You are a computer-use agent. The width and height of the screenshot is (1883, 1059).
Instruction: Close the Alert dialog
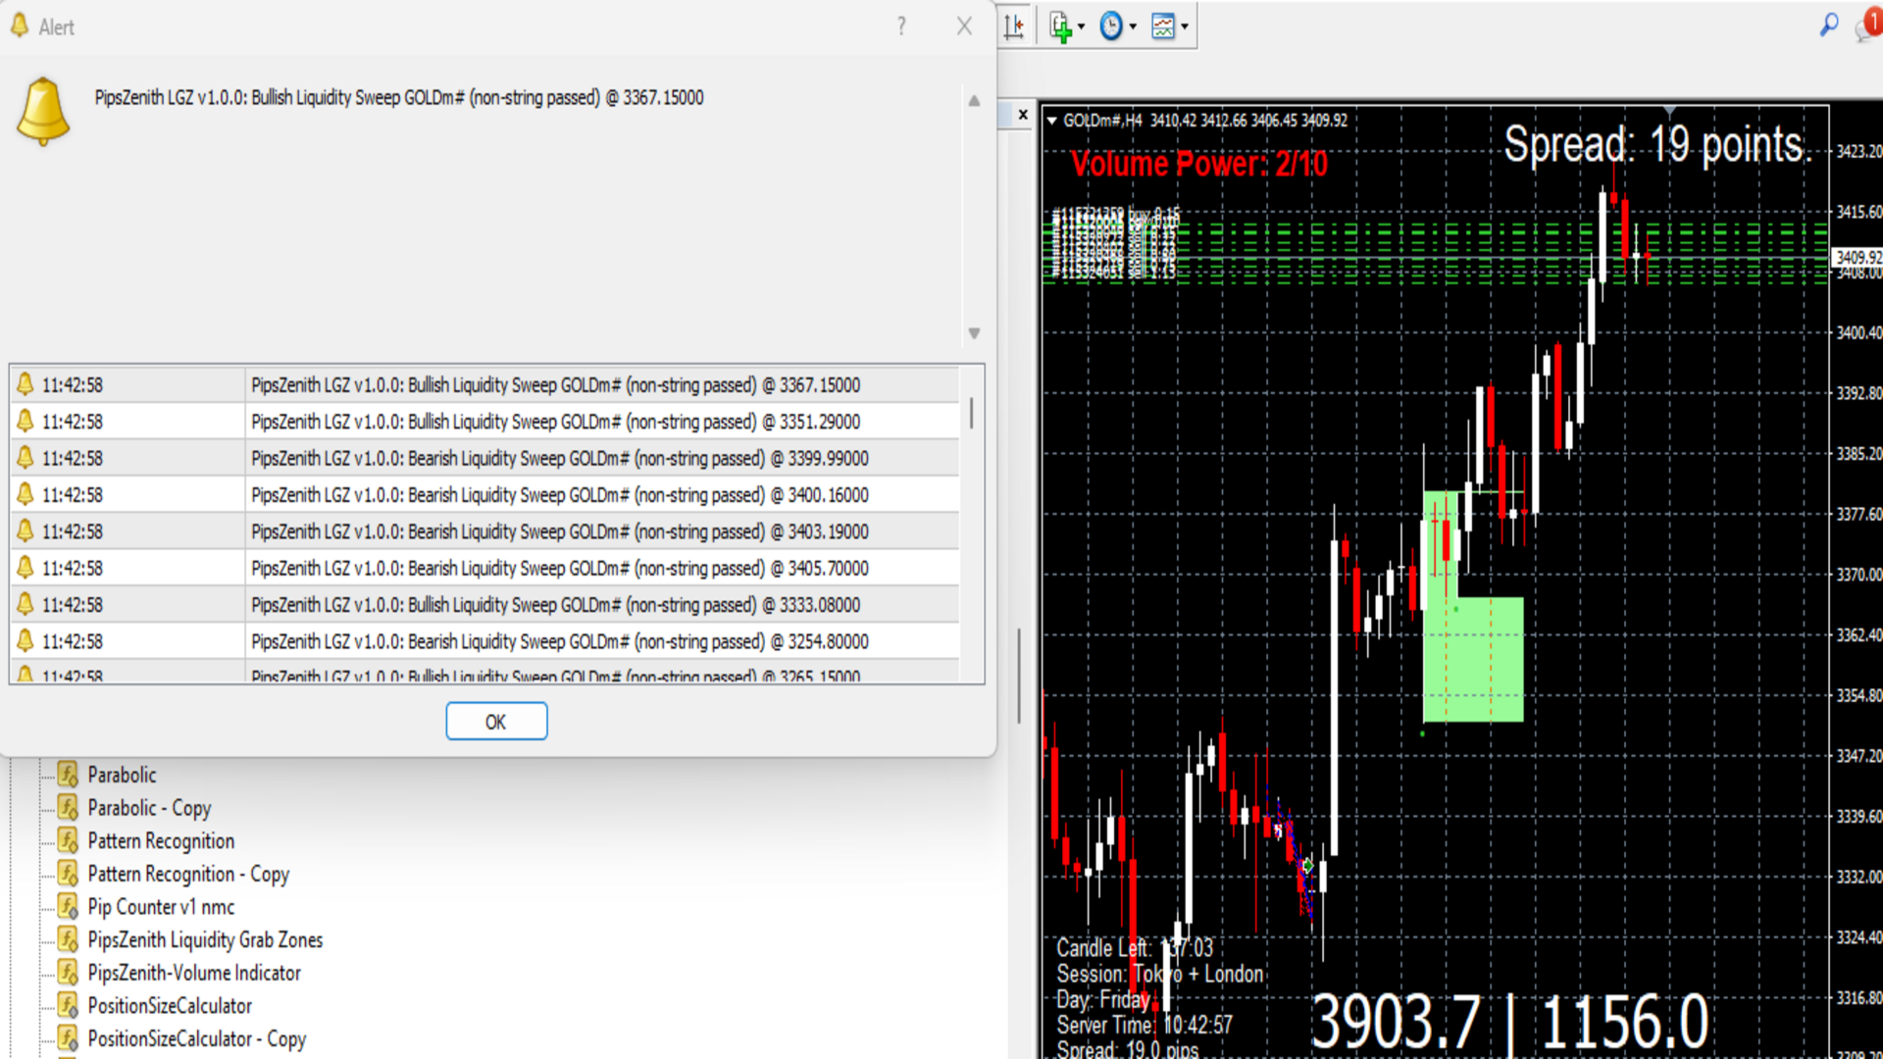pyautogui.click(x=965, y=26)
